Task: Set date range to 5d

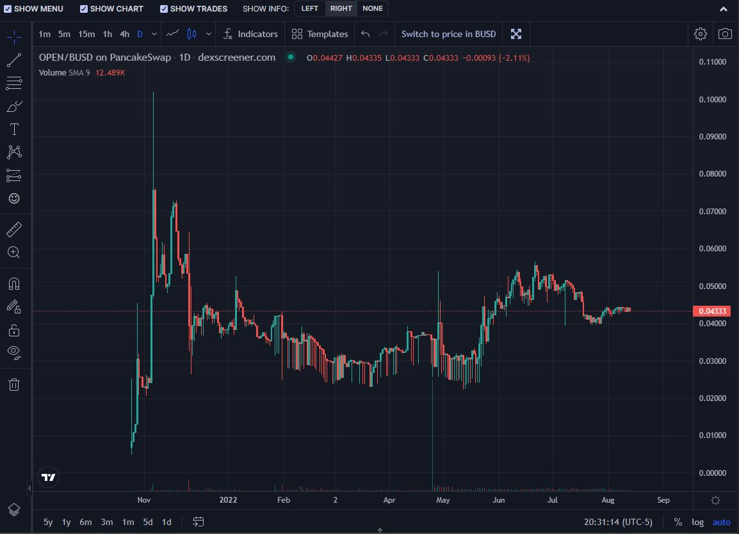Action: pos(148,522)
